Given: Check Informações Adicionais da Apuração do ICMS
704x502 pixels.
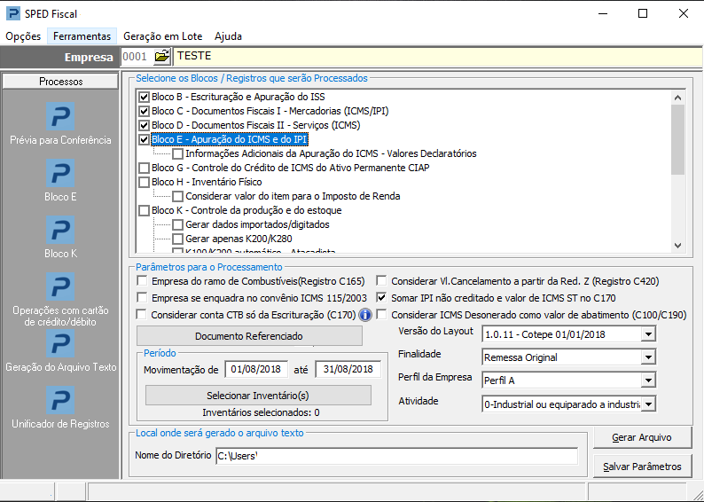Looking at the screenshot, I should pyautogui.click(x=178, y=154).
